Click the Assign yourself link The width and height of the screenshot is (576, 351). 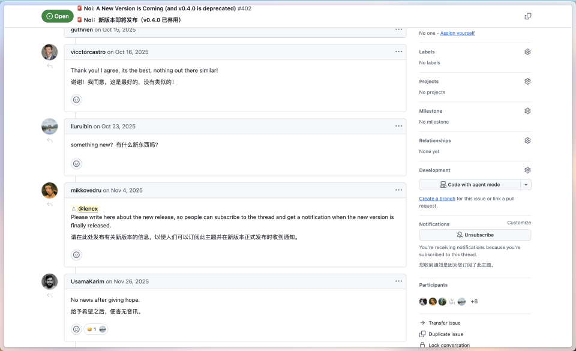457,33
